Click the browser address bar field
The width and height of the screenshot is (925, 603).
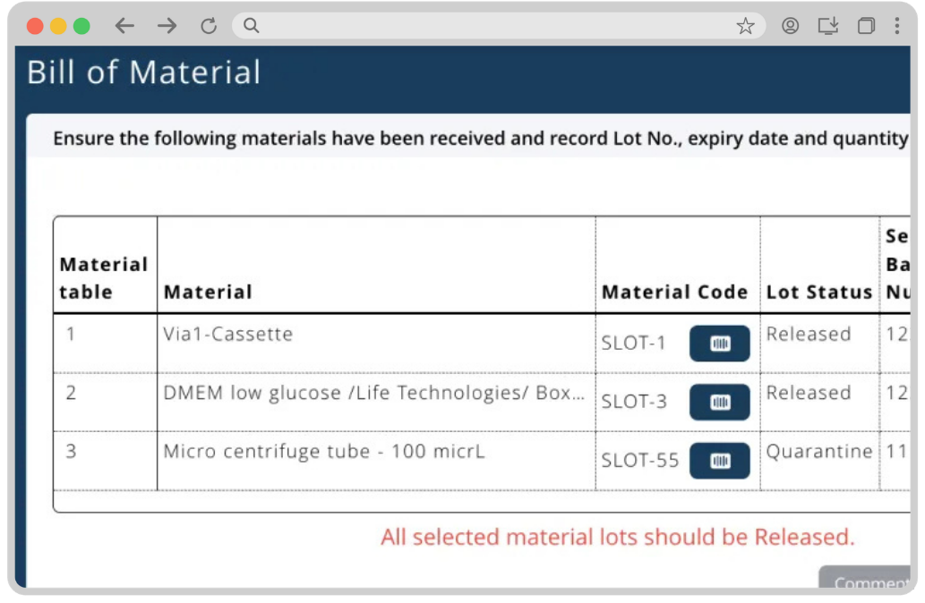point(492,26)
